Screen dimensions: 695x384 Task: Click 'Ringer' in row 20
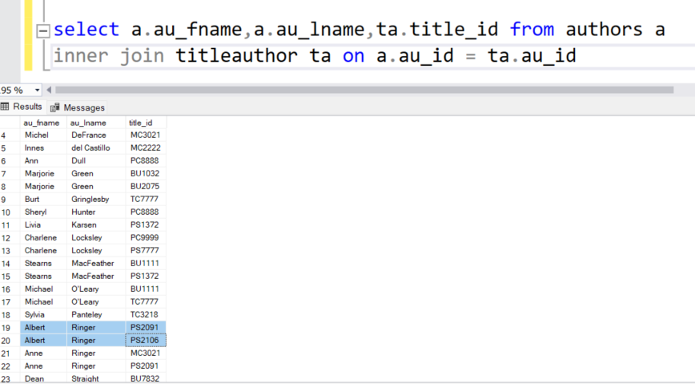point(96,341)
